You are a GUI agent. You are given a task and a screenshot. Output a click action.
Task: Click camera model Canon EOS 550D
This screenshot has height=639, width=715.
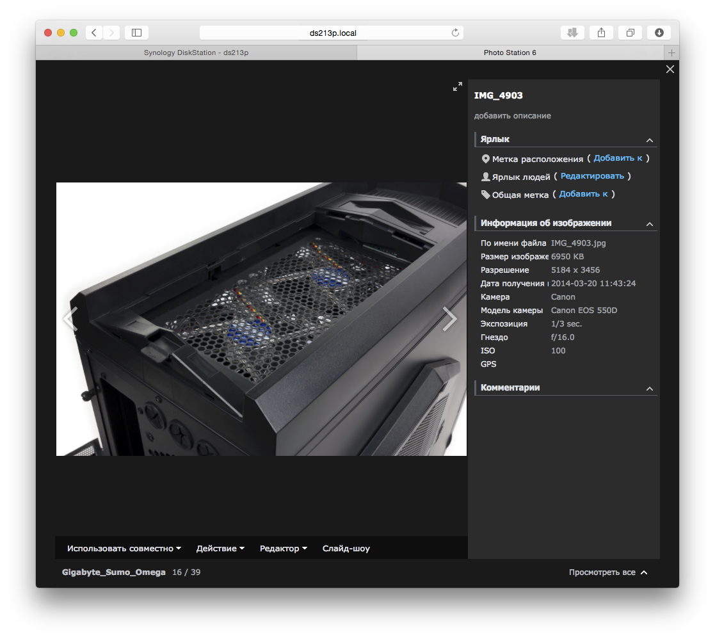(584, 310)
